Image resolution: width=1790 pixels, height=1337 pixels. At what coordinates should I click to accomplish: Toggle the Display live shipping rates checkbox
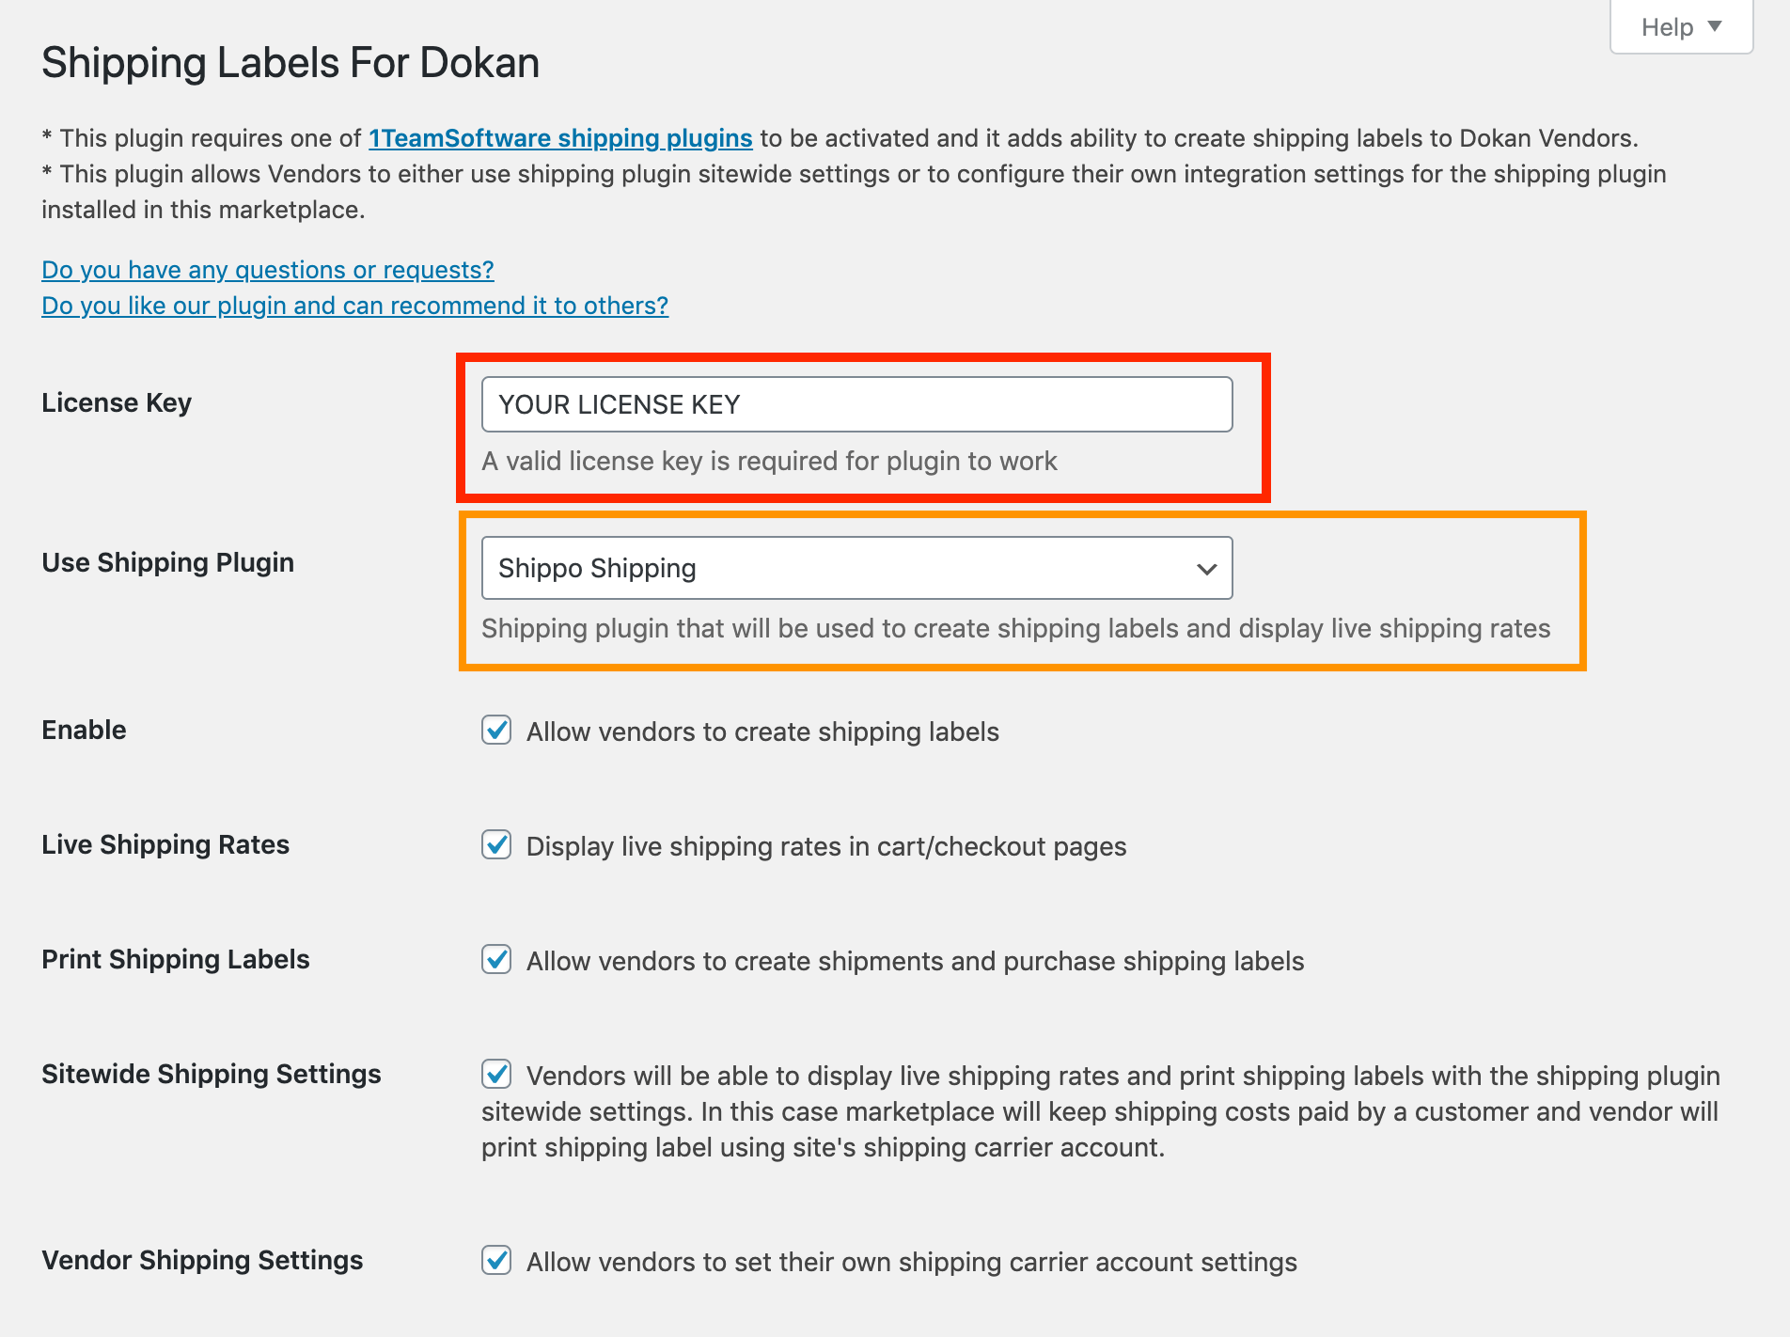tap(496, 845)
